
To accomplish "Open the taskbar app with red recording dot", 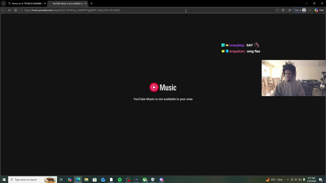I will 128,180.
